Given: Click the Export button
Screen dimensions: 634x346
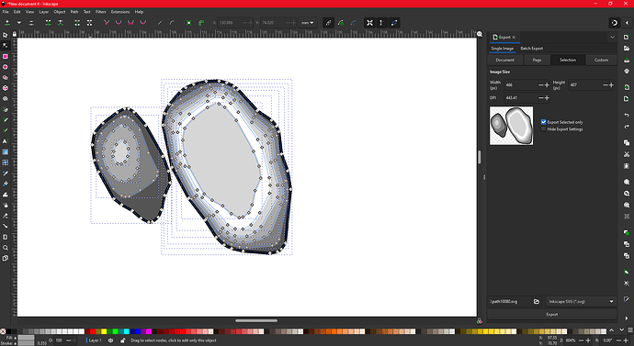Looking at the screenshot, I should (x=552, y=315).
